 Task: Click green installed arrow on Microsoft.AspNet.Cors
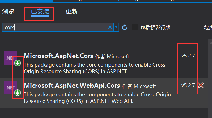coord(18,63)
